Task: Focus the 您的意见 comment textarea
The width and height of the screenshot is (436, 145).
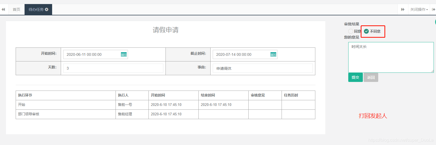Action: (391, 57)
